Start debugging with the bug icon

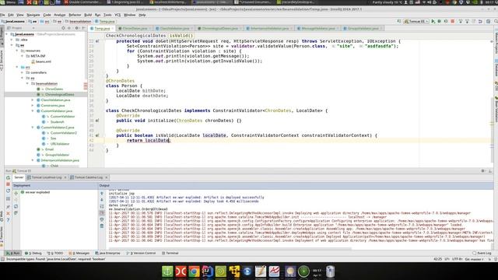pos(440,21)
